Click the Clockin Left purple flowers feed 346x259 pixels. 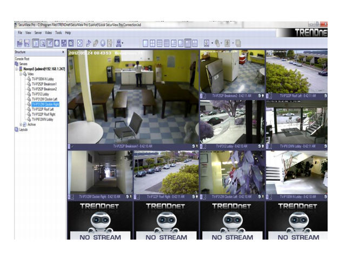pyautogui.click(x=232, y=173)
